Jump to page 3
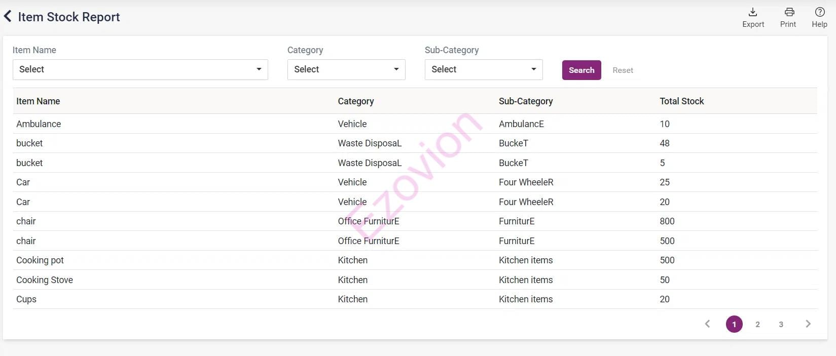Screen dimensions: 836x356 [781, 324]
